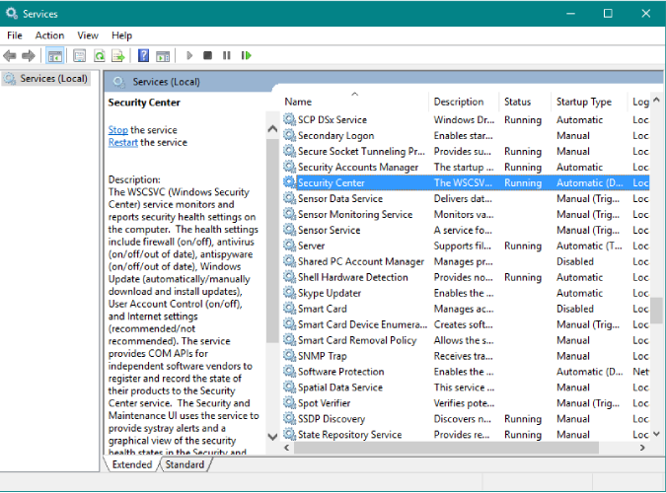666x493 pixels.
Task: Select the Security Center service row
Action: pos(466,182)
